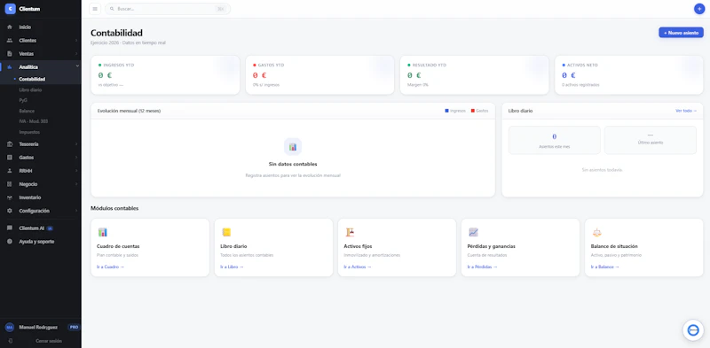
Task: Click the Ayuda y soporte help icon
Action: point(10,242)
